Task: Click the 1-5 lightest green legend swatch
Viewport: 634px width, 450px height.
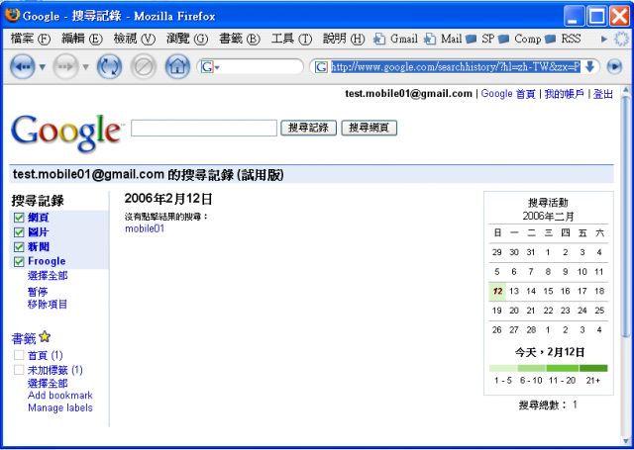Action: pos(503,368)
